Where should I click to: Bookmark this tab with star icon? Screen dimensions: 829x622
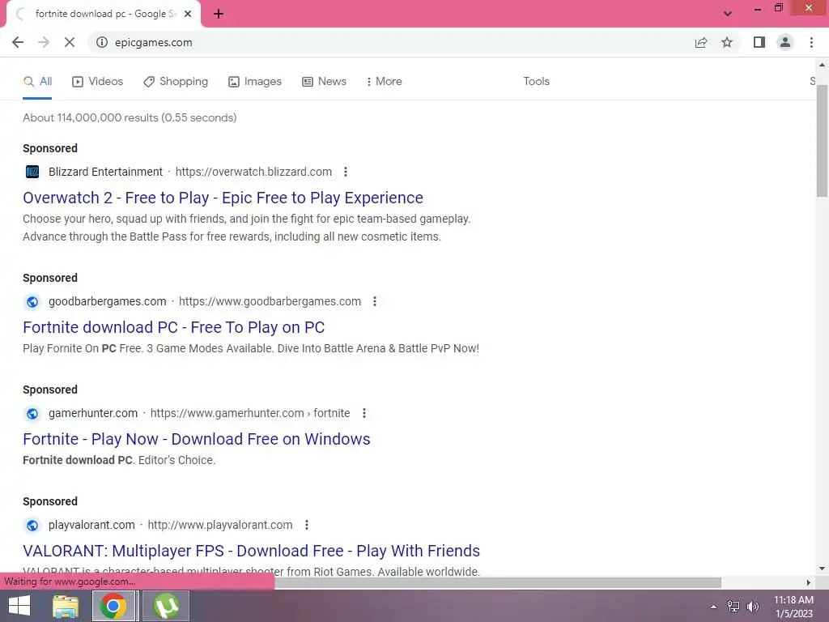tap(727, 42)
